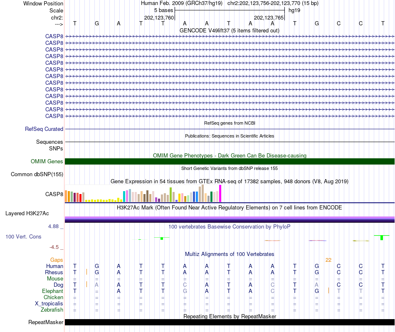Open the RefSeq genes from NCBI title

(x=230, y=123)
